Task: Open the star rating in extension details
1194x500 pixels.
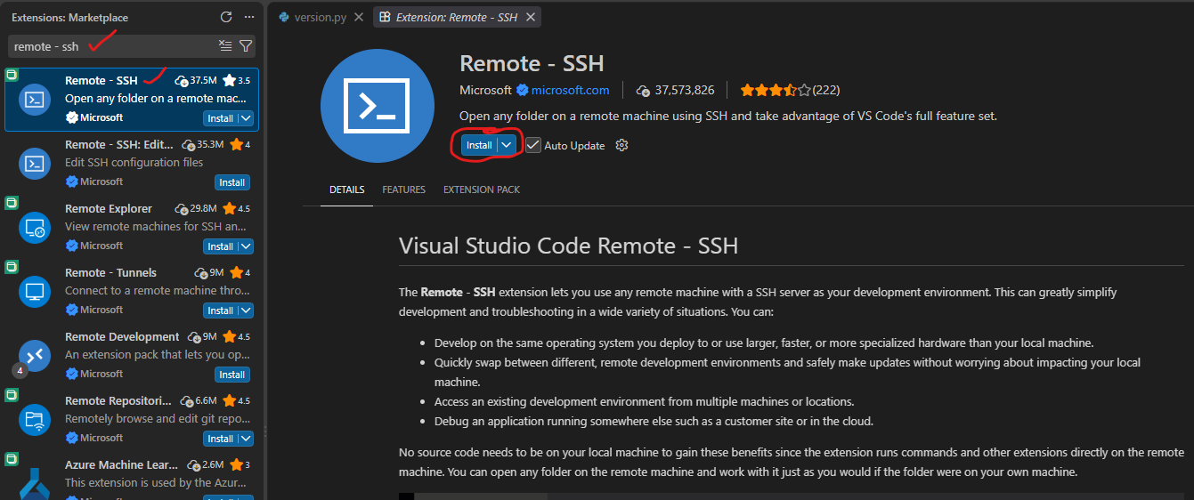Action: 776,90
